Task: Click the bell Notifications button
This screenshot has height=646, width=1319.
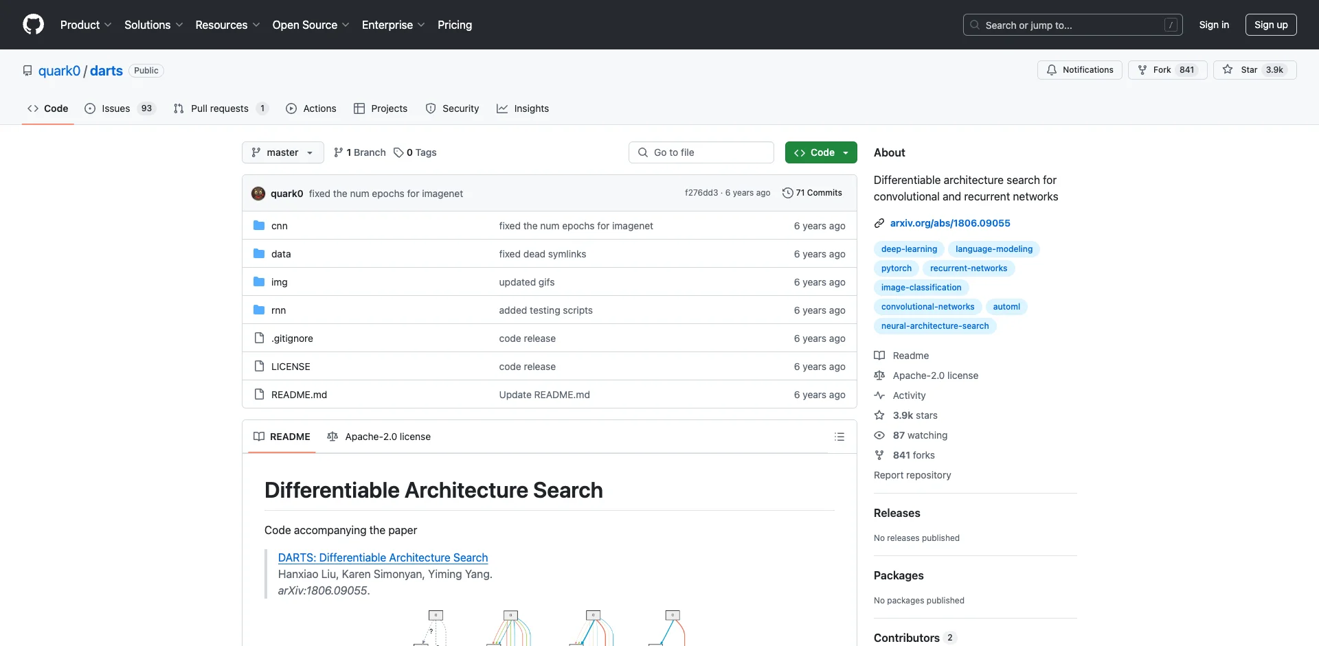Action: 1079,70
